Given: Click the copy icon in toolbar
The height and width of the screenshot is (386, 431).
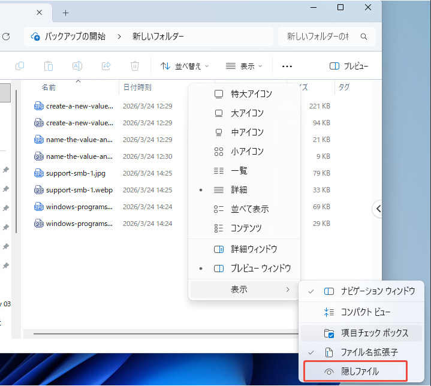Looking at the screenshot, I should pos(20,67).
